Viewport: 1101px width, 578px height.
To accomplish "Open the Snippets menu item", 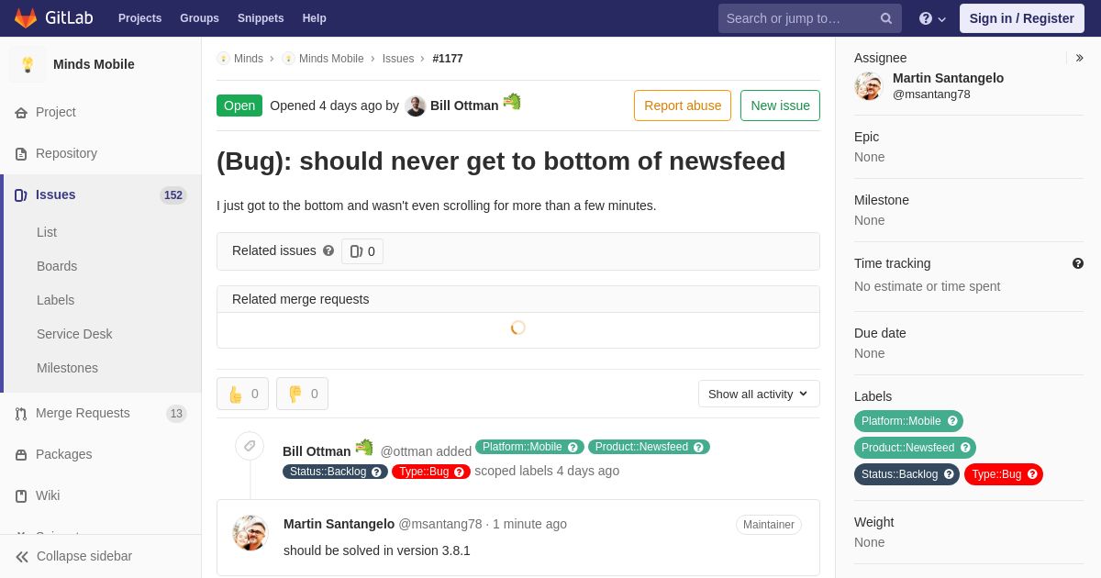I will (261, 18).
